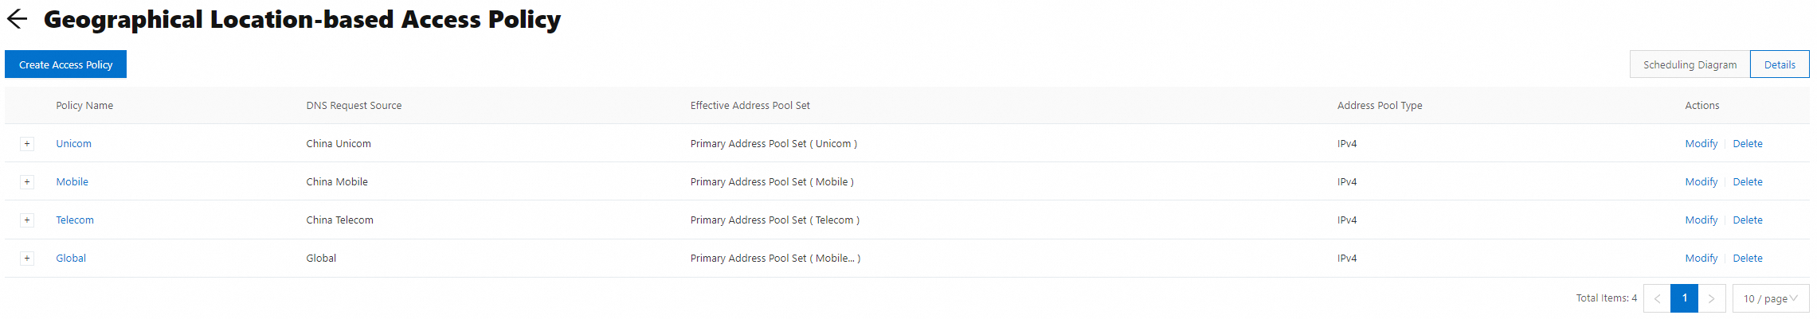Expand the Telecom policy row

27,220
